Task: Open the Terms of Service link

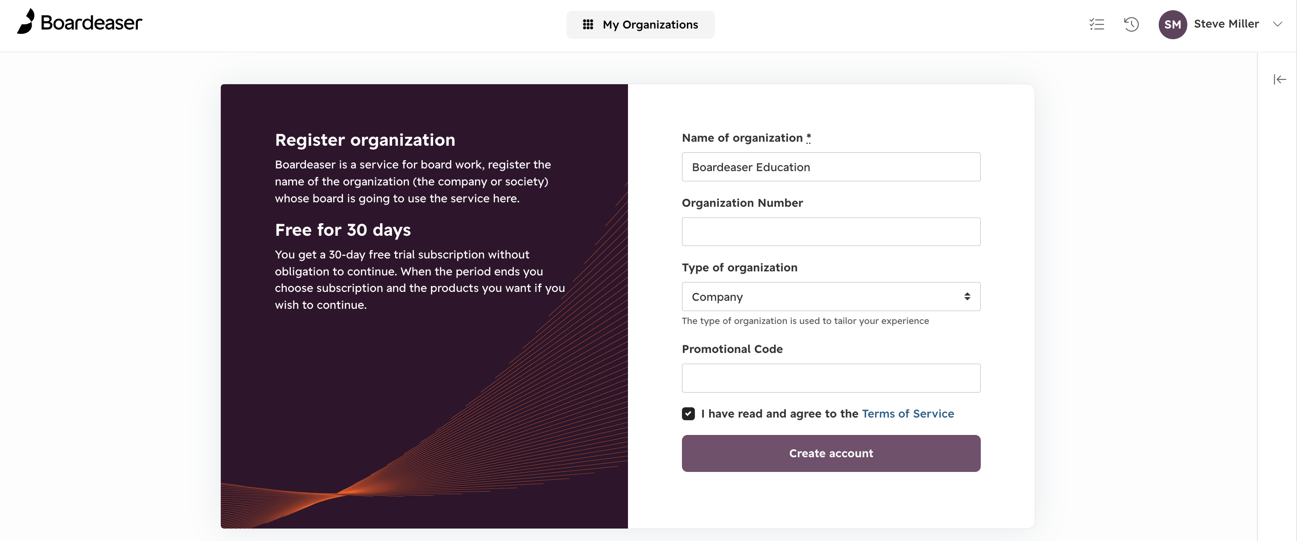Action: (x=908, y=414)
